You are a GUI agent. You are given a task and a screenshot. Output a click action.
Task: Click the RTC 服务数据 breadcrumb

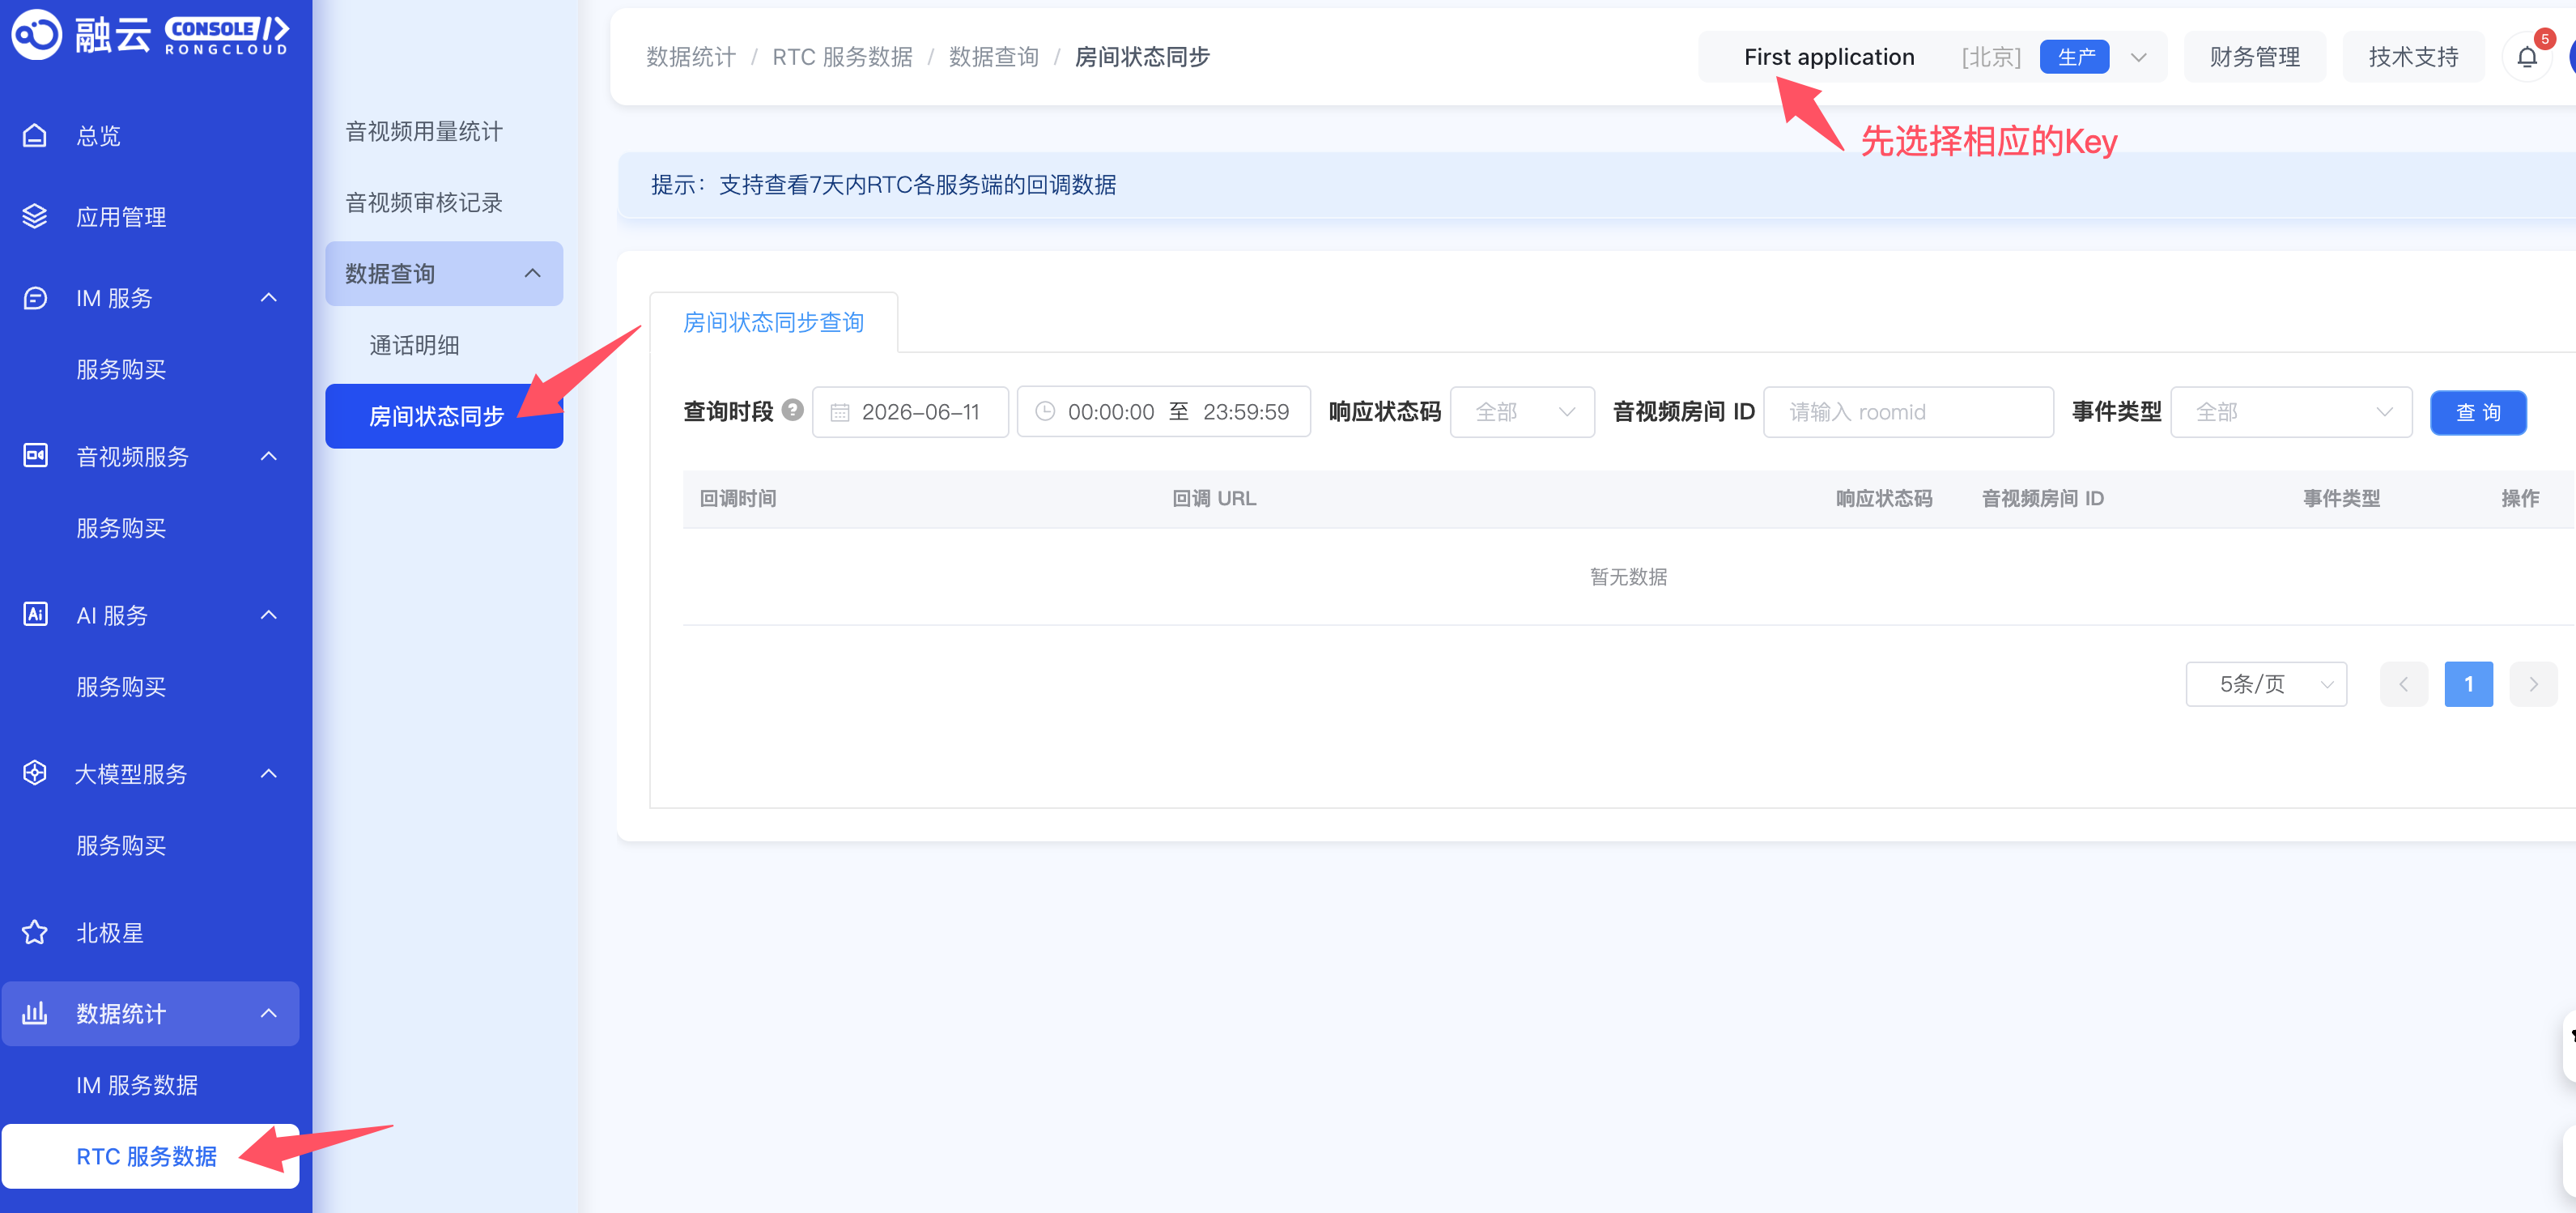[x=842, y=57]
